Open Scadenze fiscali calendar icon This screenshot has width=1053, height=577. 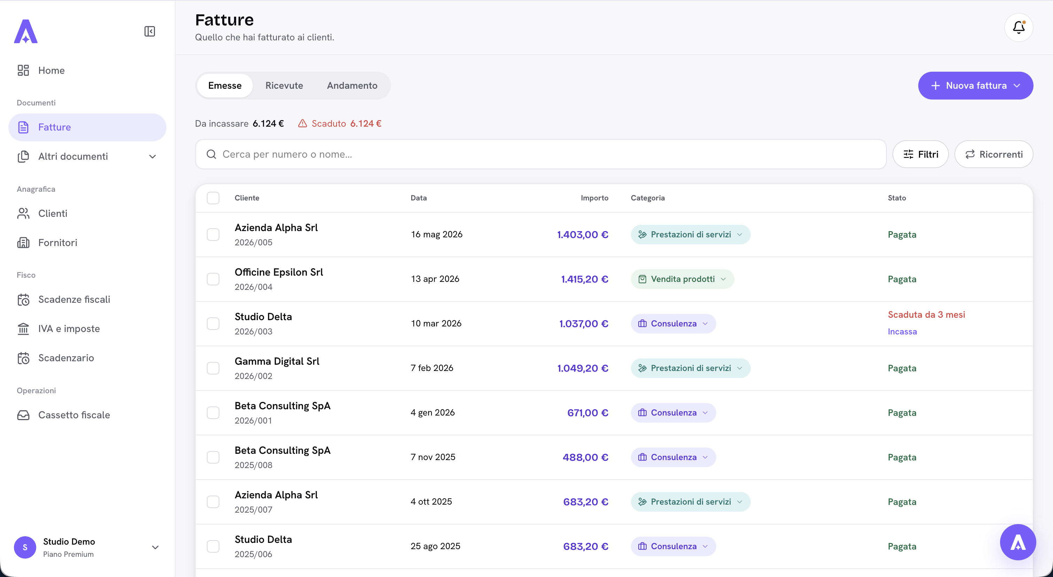(23, 300)
